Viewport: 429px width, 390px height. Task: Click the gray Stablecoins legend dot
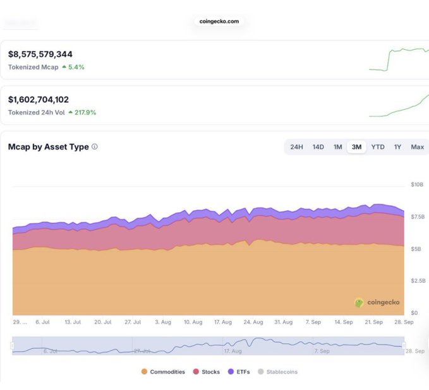(x=261, y=372)
